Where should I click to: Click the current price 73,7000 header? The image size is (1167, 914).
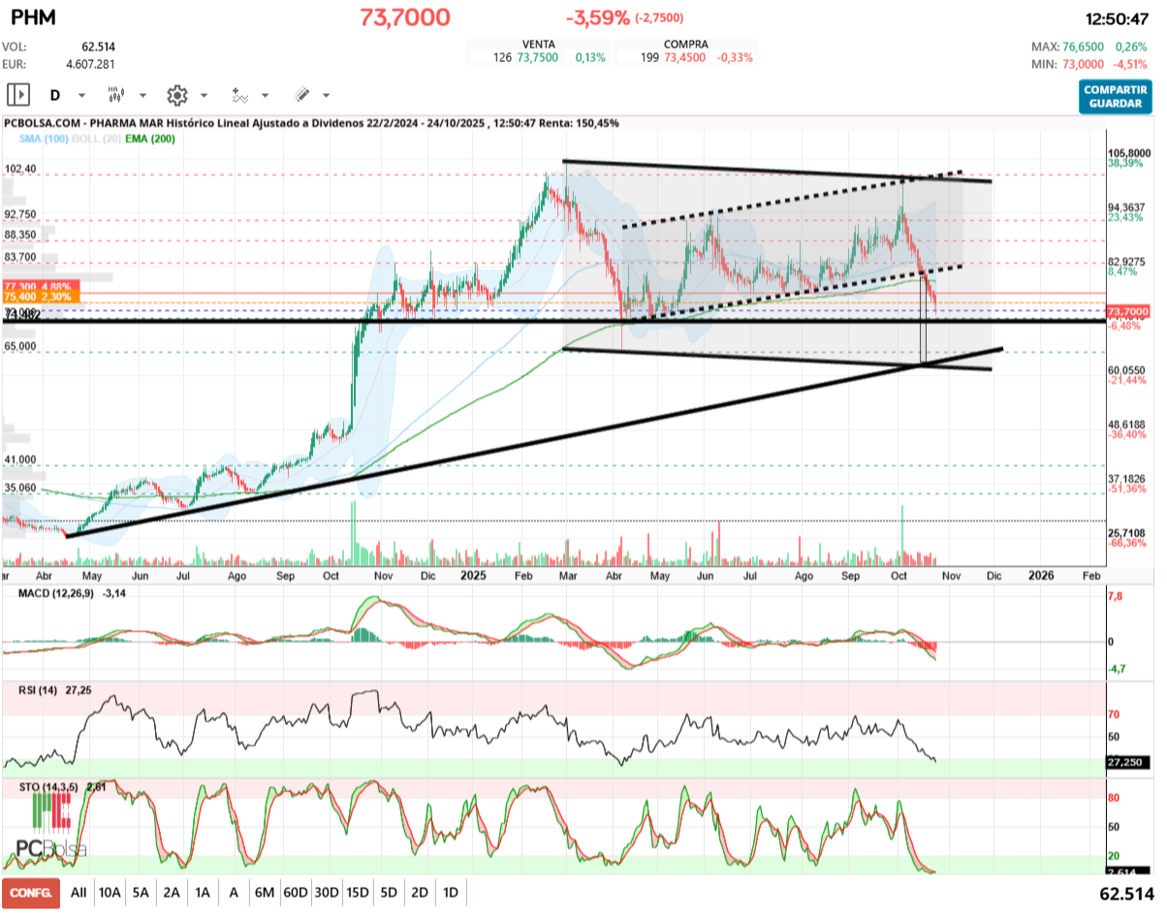pos(404,17)
